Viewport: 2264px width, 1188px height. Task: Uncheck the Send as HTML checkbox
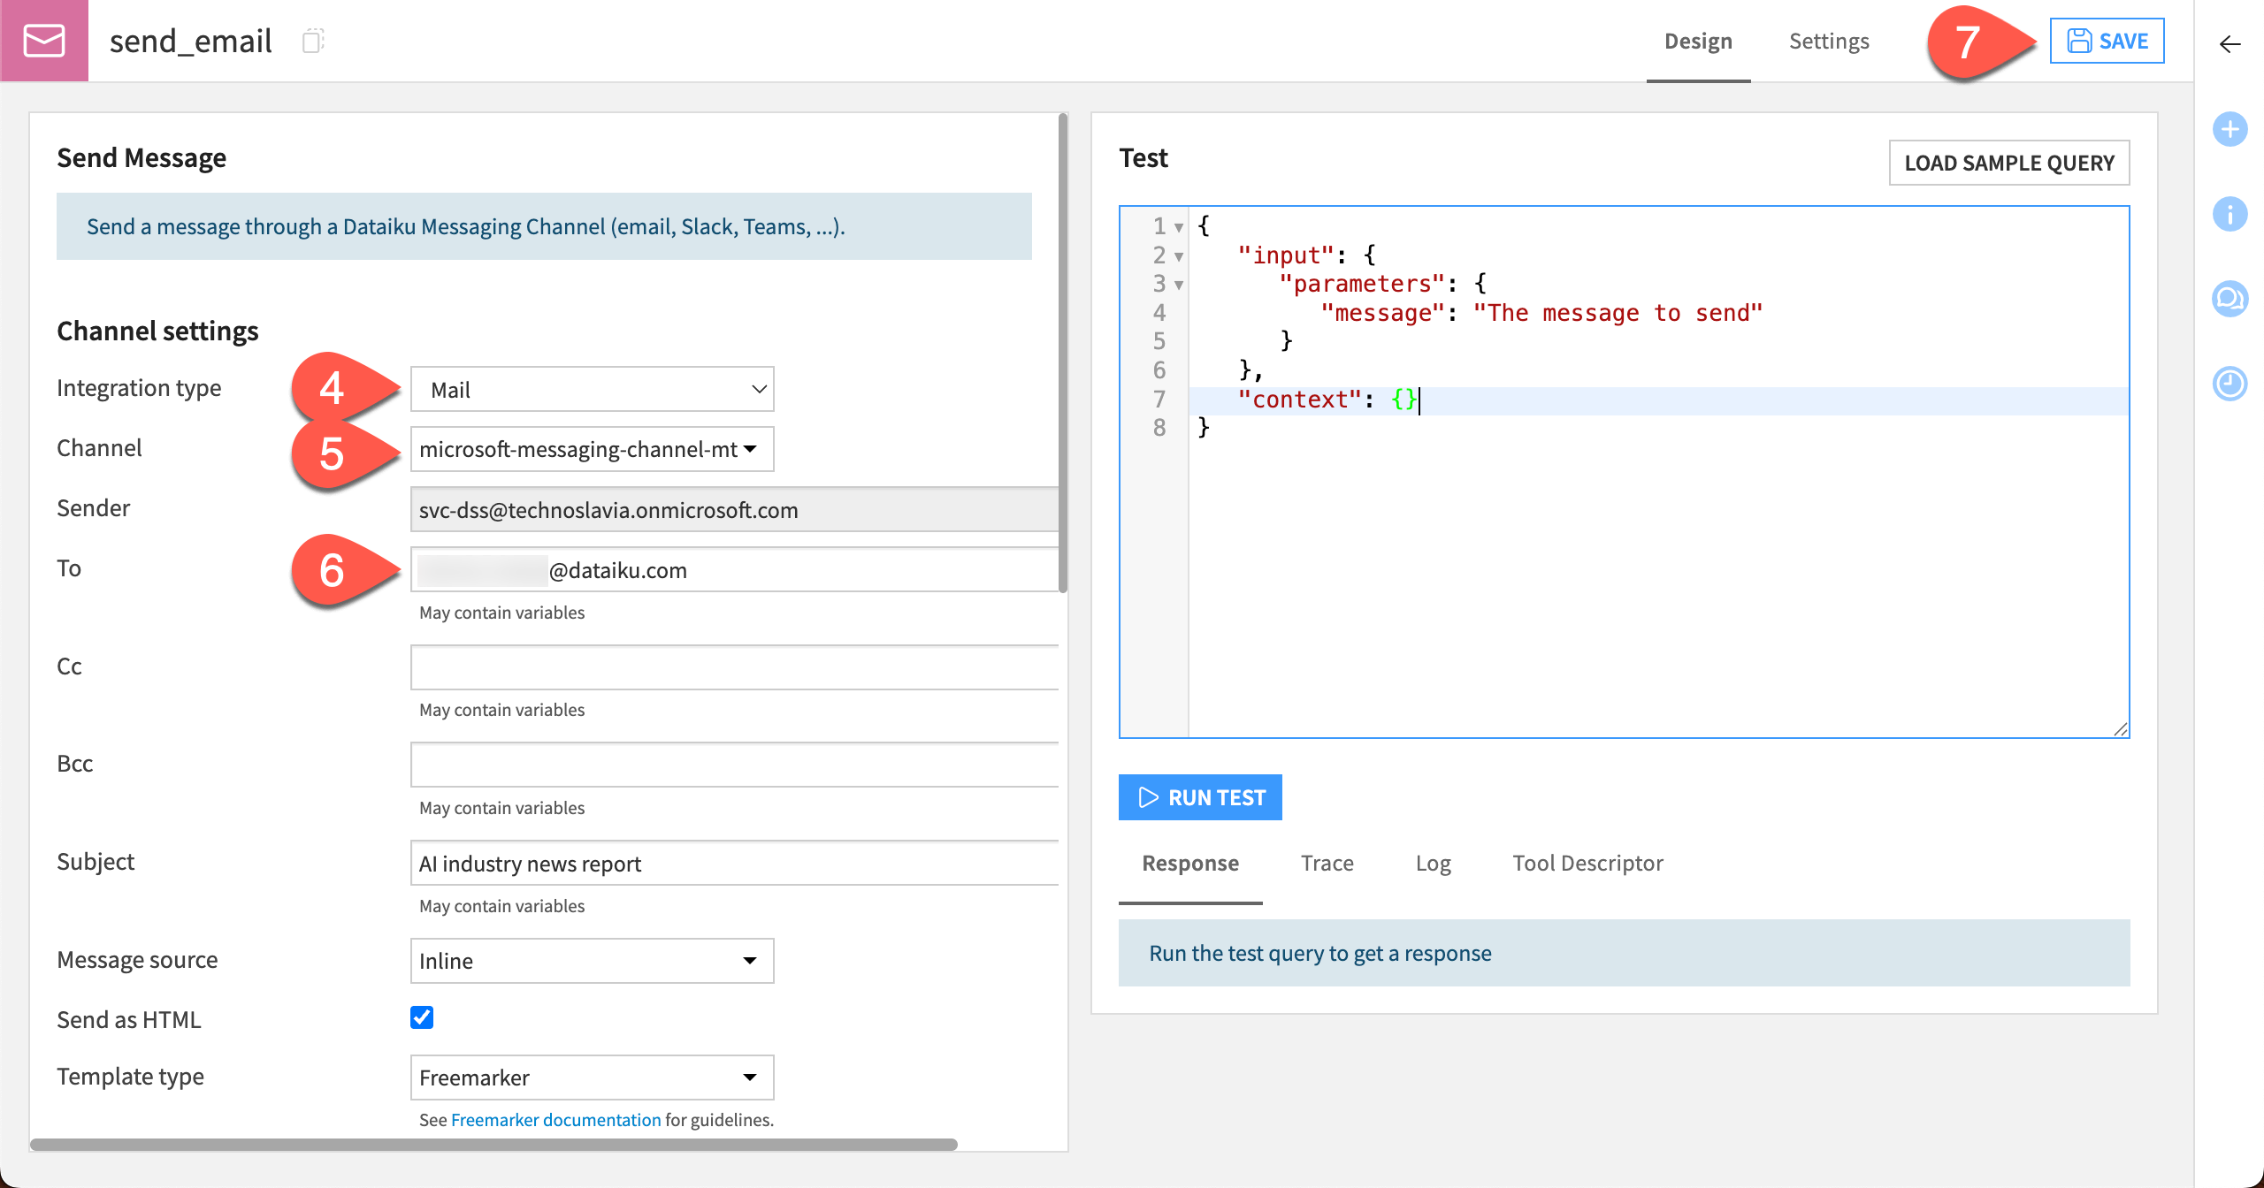[x=423, y=1017]
